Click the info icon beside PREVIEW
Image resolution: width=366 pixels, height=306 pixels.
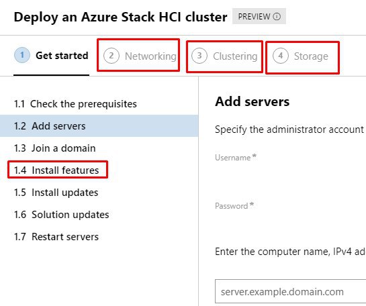click(277, 17)
